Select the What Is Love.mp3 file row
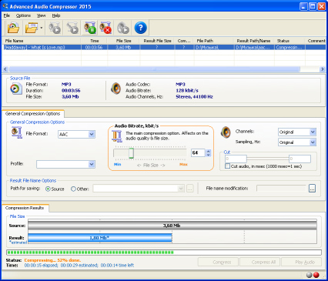Image resolution: width=328 pixels, height=281 pixels. click(x=163, y=48)
